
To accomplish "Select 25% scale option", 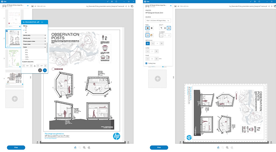I will click(x=26, y=50).
